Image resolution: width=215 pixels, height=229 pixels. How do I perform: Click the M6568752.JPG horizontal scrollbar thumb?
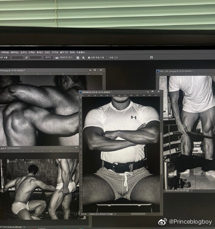click(x=138, y=214)
